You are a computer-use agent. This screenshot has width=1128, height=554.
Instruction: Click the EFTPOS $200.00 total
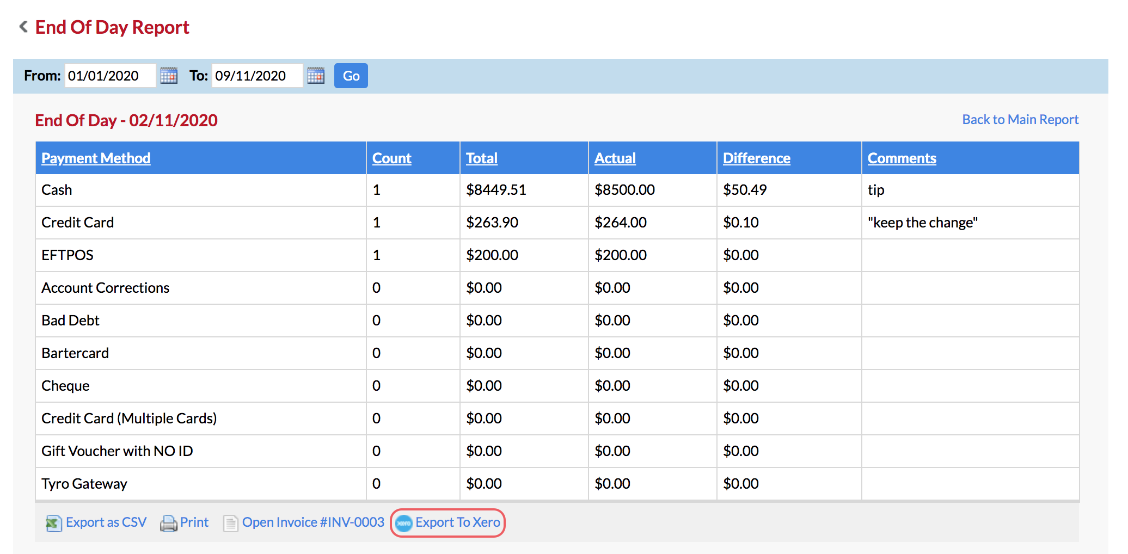pos(492,255)
